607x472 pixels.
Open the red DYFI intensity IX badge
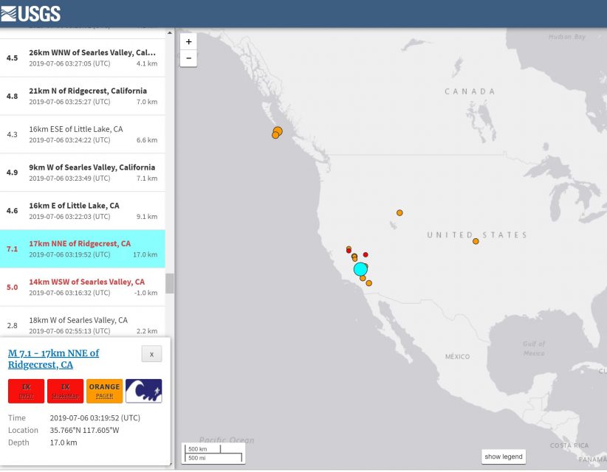pos(26,391)
